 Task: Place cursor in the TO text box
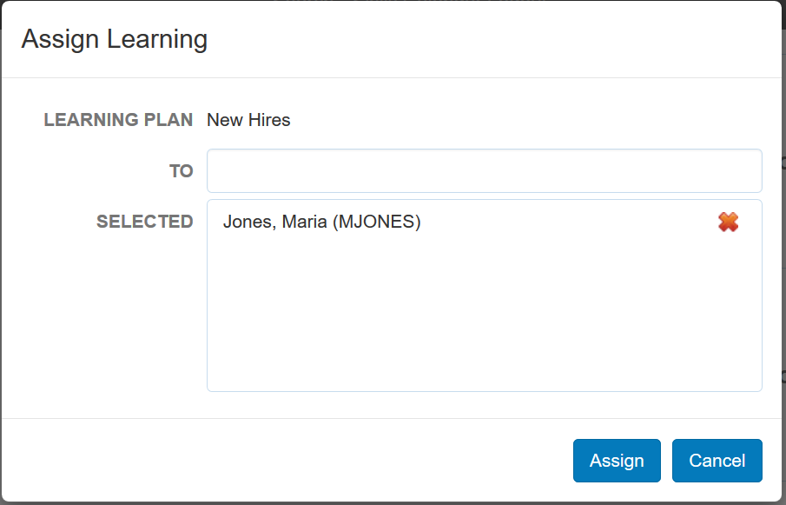(484, 171)
